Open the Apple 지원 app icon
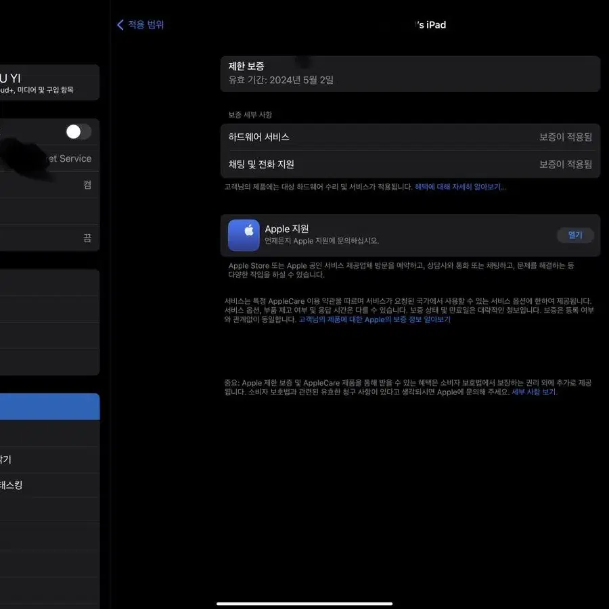 (x=244, y=235)
